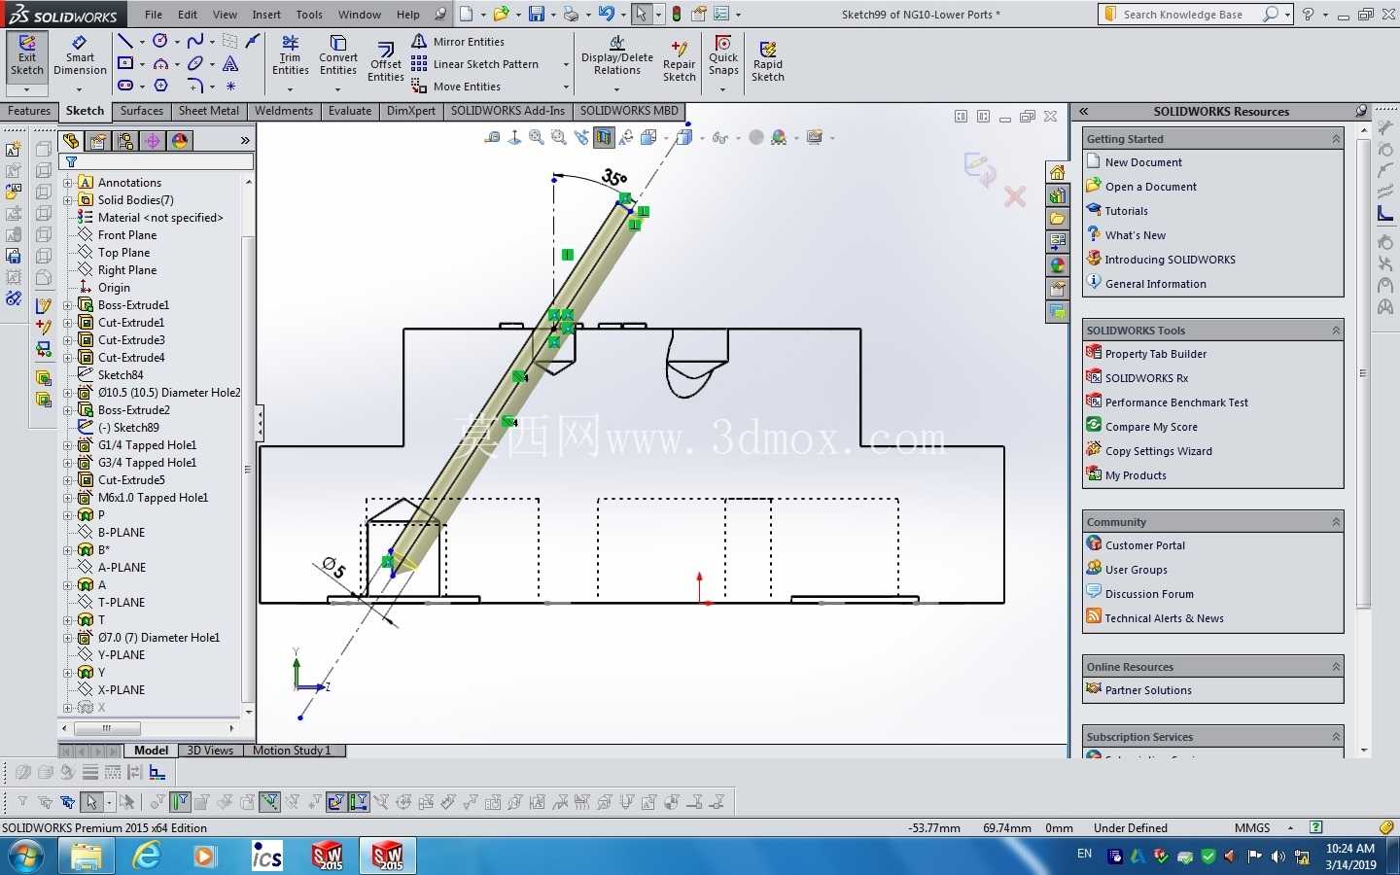
Task: Collapse the Community section
Action: (x=1336, y=522)
